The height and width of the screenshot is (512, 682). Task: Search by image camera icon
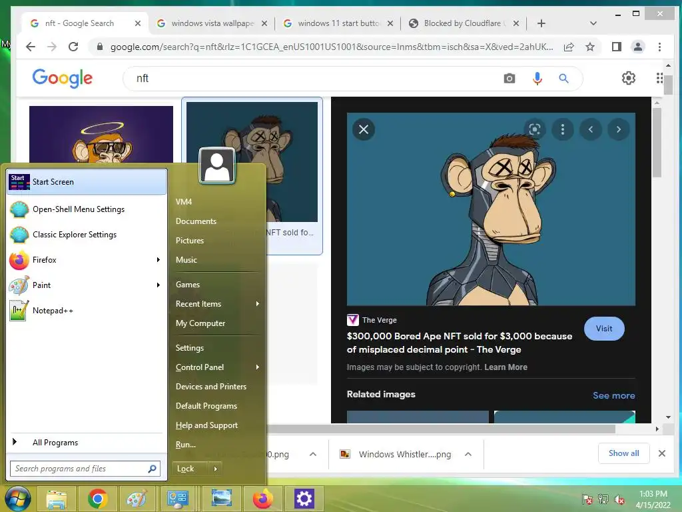click(x=510, y=79)
